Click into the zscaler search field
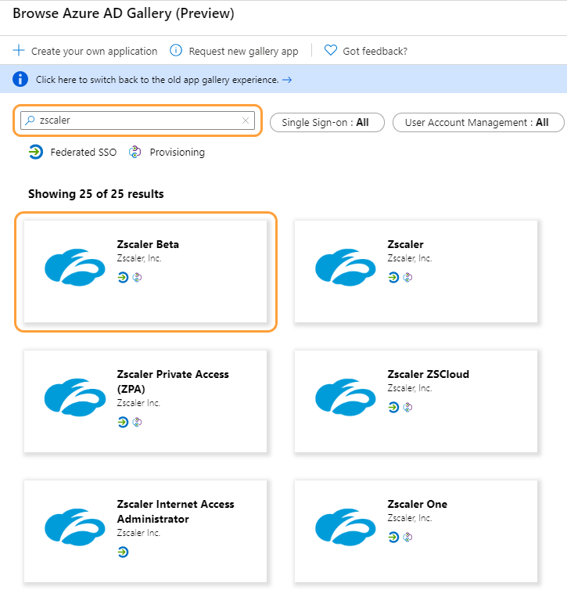This screenshot has width=567, height=590. (137, 121)
